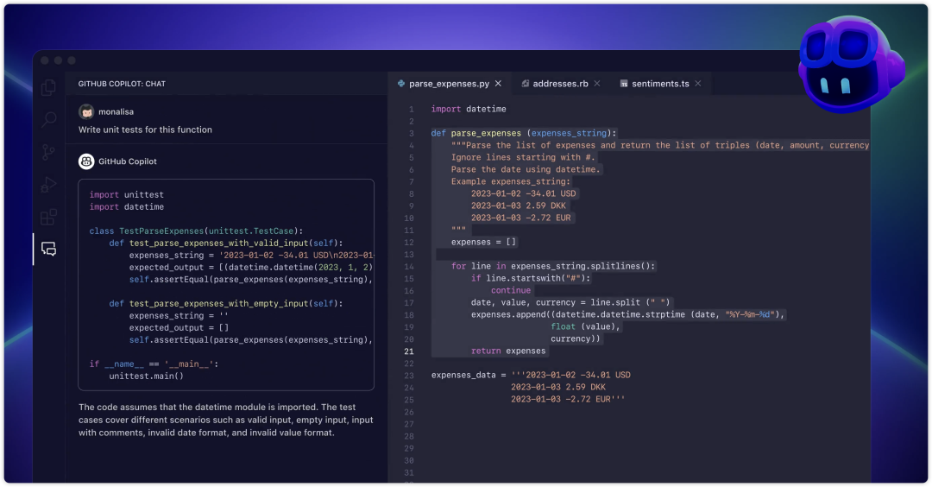Open Source Control branch icon
Screen dimensions: 932x487
48,152
